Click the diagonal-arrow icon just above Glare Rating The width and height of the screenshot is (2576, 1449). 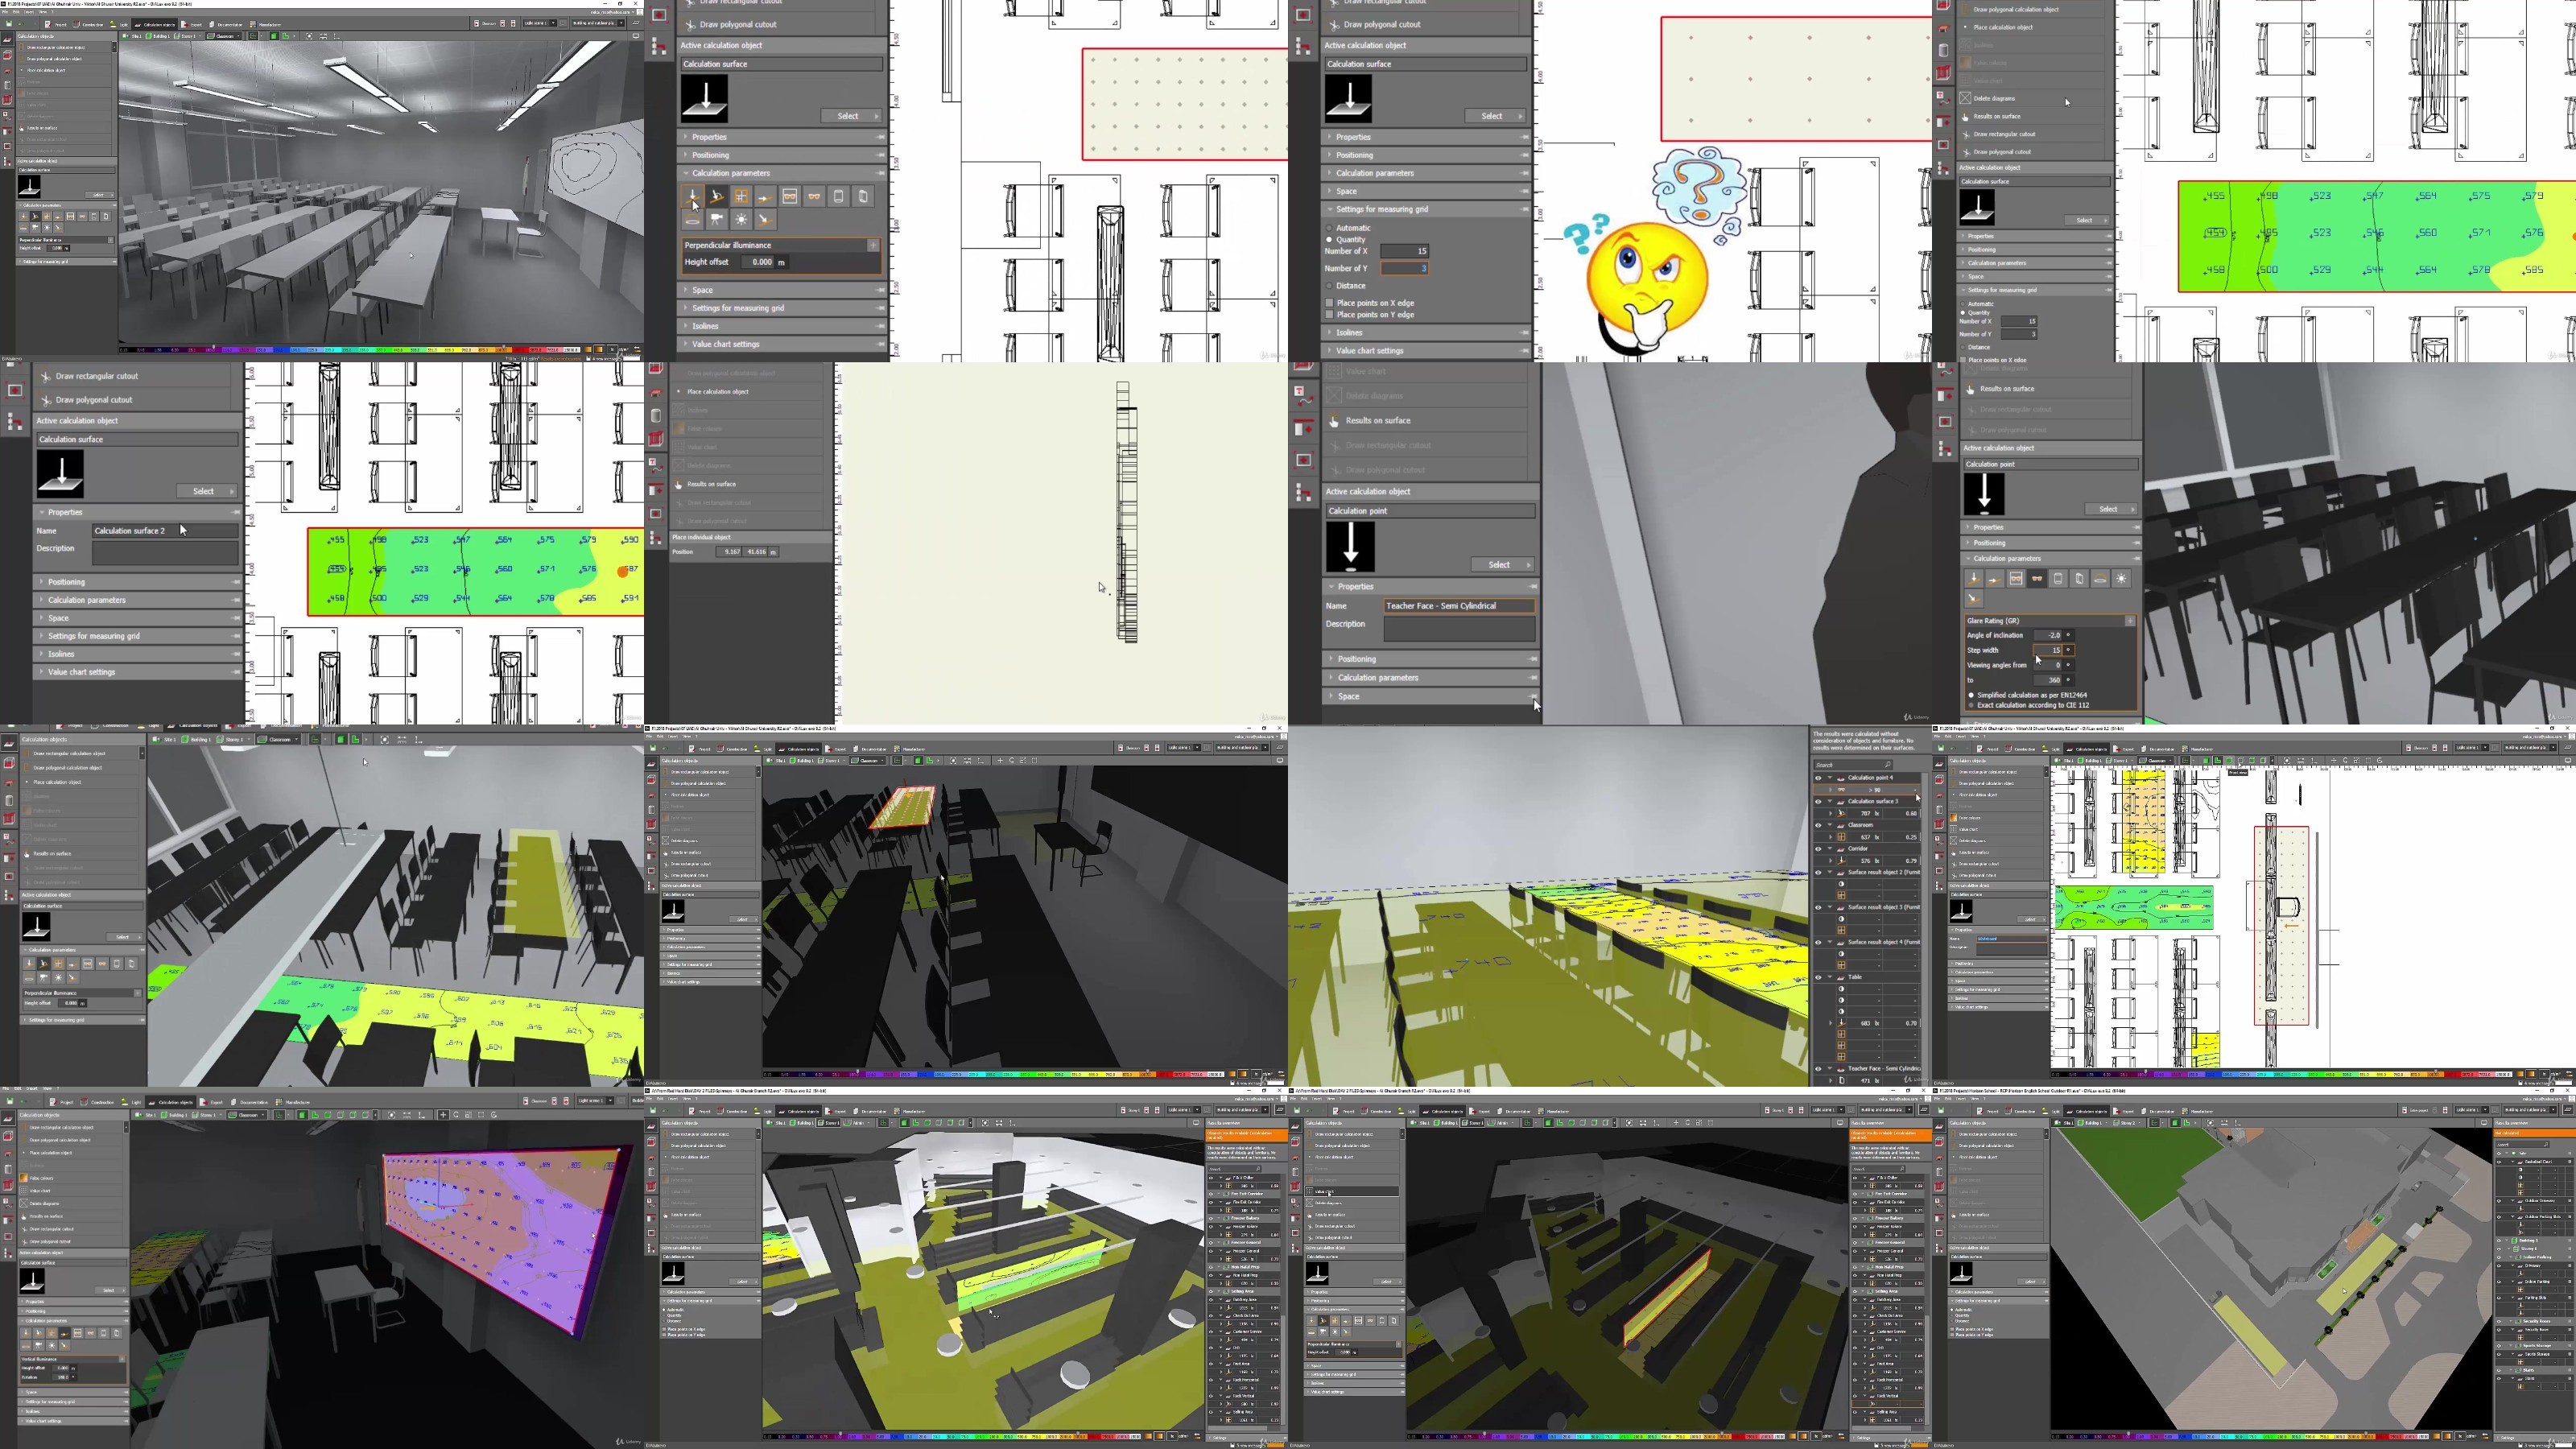[1974, 599]
